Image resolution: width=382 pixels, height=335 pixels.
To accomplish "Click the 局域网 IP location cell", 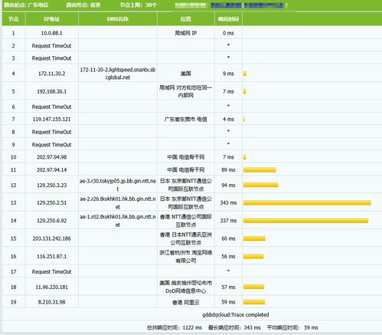I will click(186, 33).
